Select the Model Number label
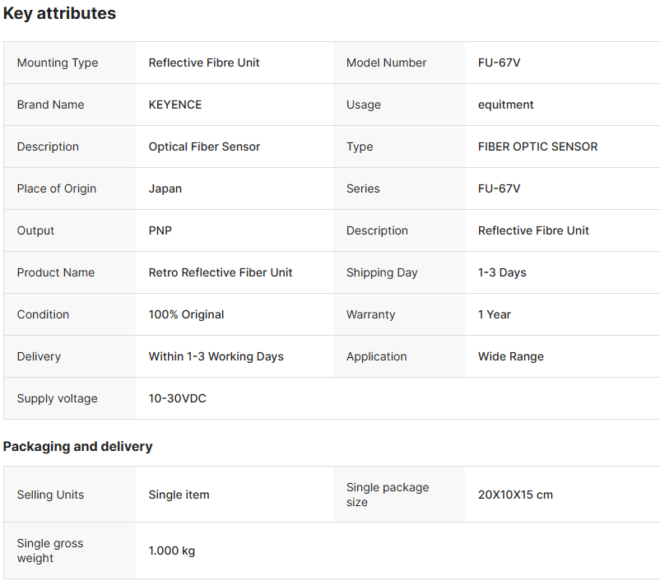 tap(386, 63)
